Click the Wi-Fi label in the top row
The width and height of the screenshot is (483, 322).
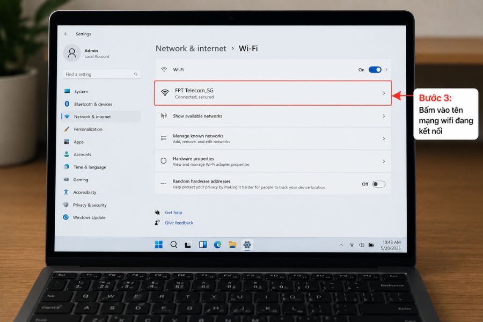tap(178, 70)
